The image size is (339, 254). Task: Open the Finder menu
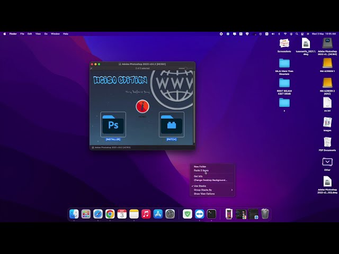pyautogui.click(x=13, y=34)
